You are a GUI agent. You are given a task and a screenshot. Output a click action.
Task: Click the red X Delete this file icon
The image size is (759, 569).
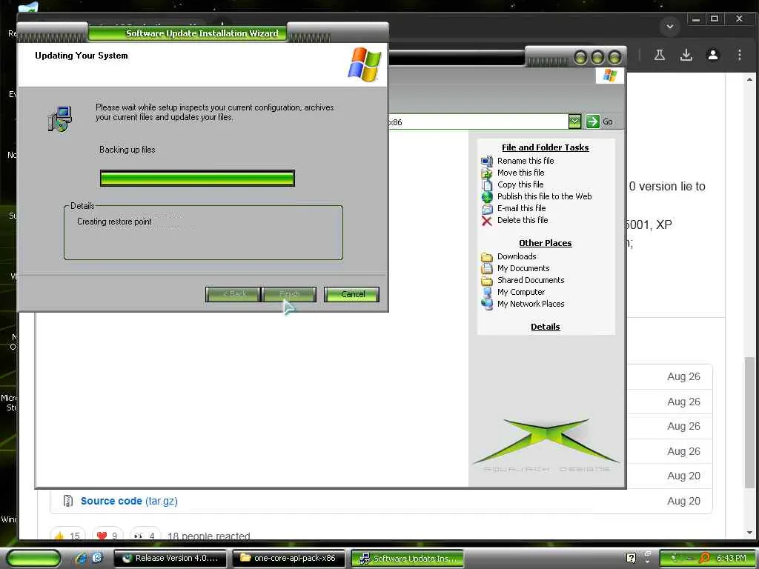486,221
